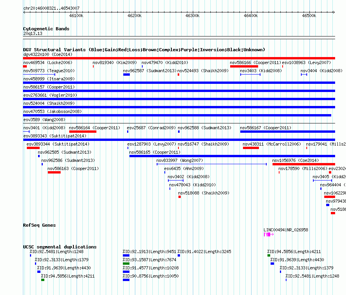Open nsv470553 (Jakobsson2008) details
The height and width of the screenshot is (295, 346).
coord(52,111)
